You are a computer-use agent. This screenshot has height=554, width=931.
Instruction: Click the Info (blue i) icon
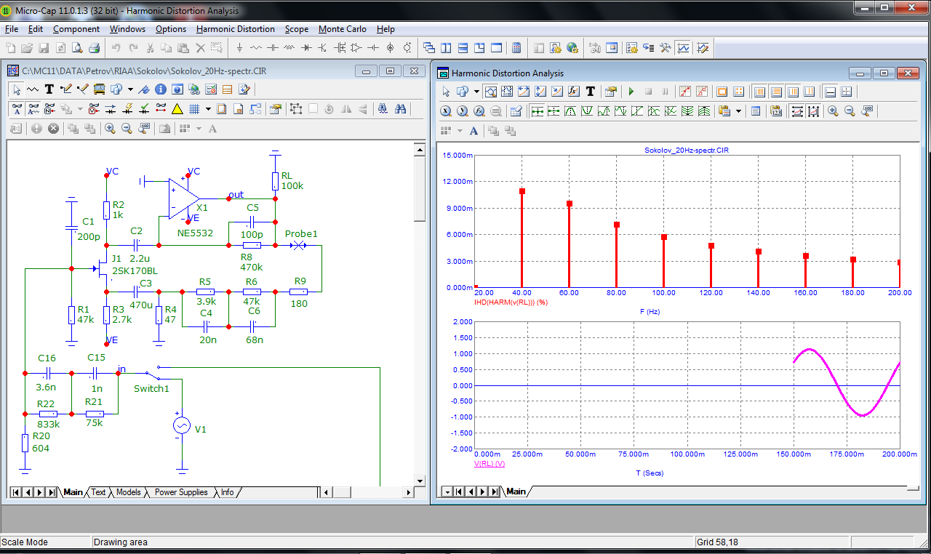point(161,89)
